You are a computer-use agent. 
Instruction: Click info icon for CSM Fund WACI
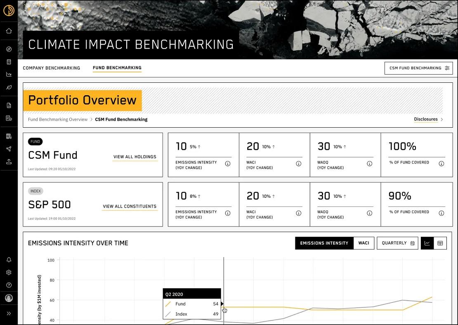[x=298, y=164]
